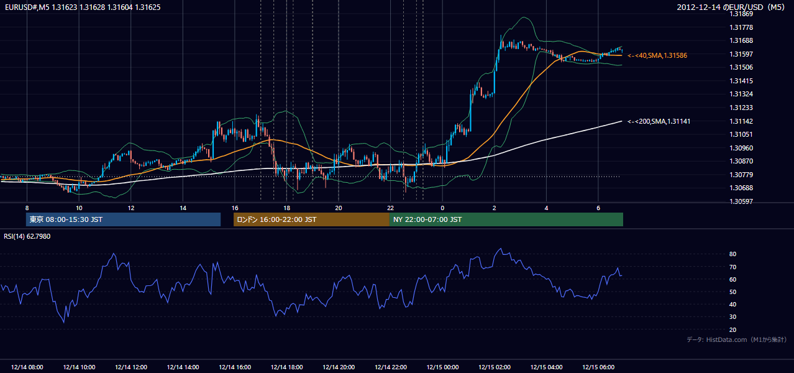Click the 1.31233 price axis label

coord(741,108)
